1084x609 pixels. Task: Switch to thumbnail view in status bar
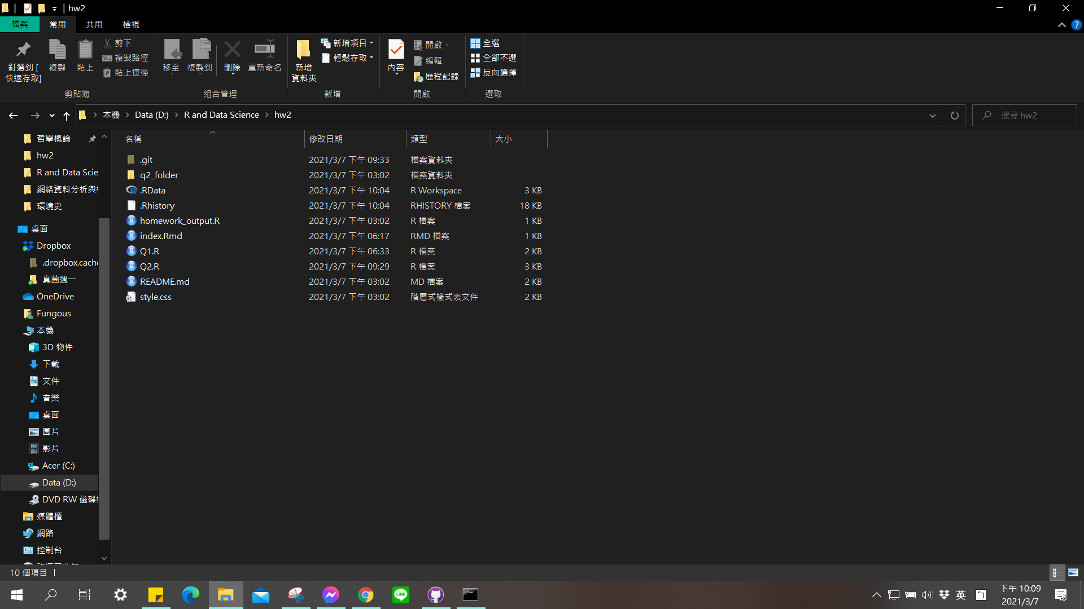1074,572
